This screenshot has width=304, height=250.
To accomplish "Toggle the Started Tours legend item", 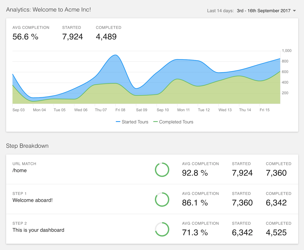I will pos(132,122).
